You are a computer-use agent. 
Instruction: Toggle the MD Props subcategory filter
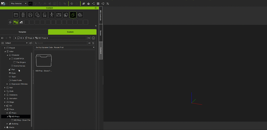pyautogui.click(x=15, y=22)
